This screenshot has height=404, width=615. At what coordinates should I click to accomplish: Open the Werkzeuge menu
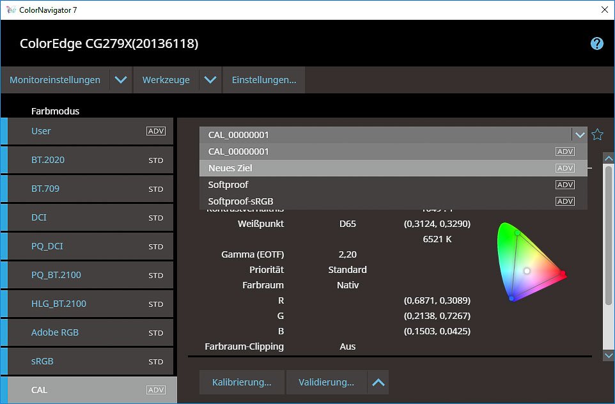[166, 80]
